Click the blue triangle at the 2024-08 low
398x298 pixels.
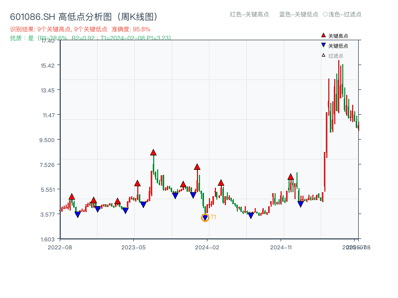click(250, 215)
